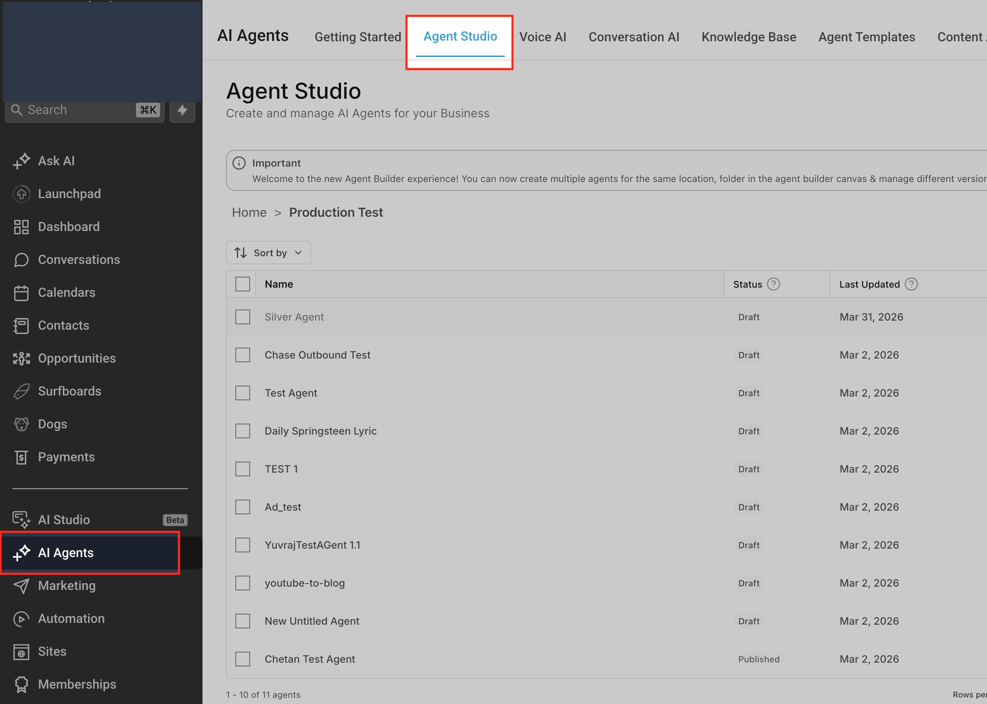The height and width of the screenshot is (704, 987).
Task: Open the Knowledge Base tab
Action: click(x=749, y=37)
